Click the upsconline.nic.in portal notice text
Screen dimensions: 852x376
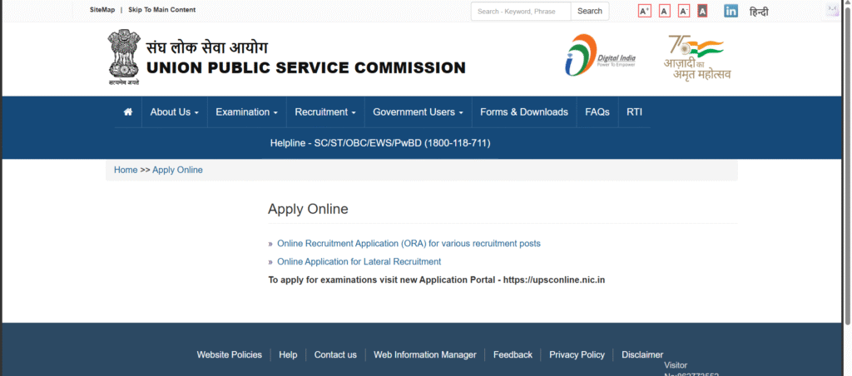[x=437, y=280]
